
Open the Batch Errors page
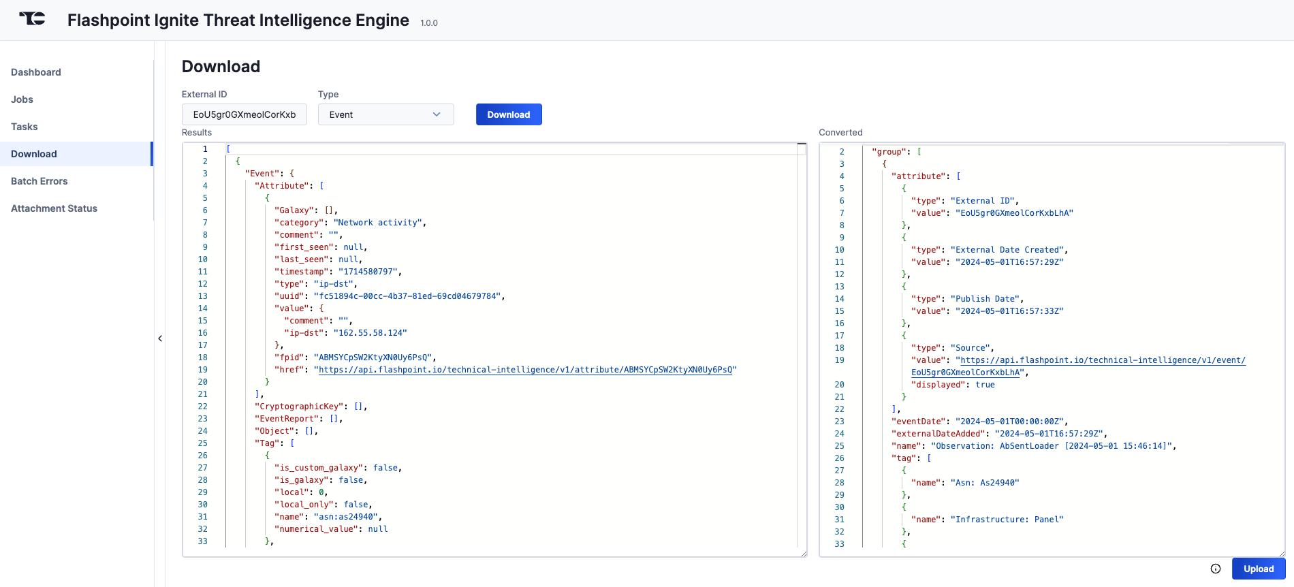point(40,181)
